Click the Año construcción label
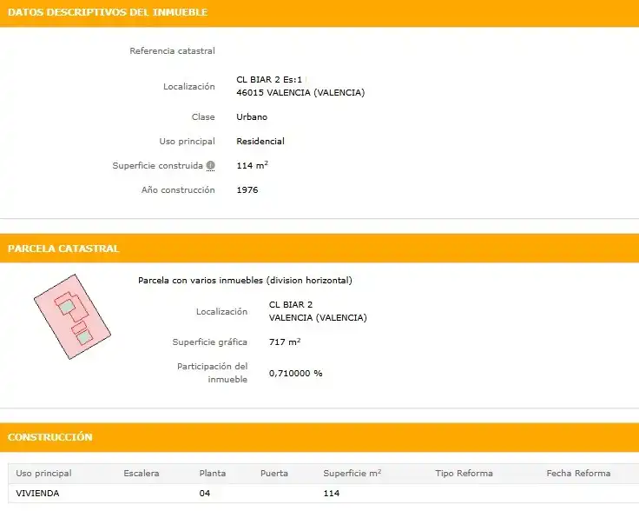 [178, 190]
